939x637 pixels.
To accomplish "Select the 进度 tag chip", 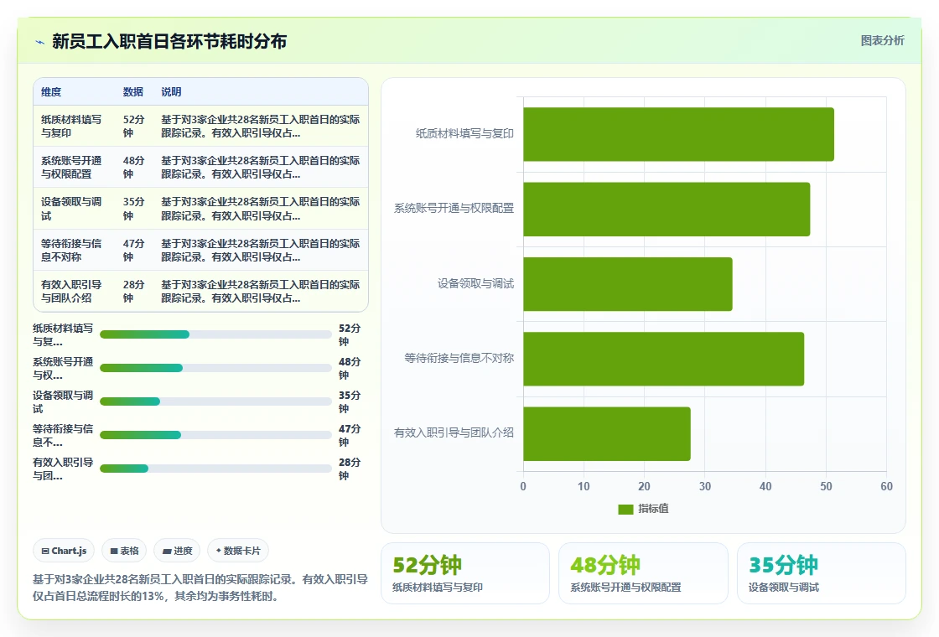I will click(177, 551).
